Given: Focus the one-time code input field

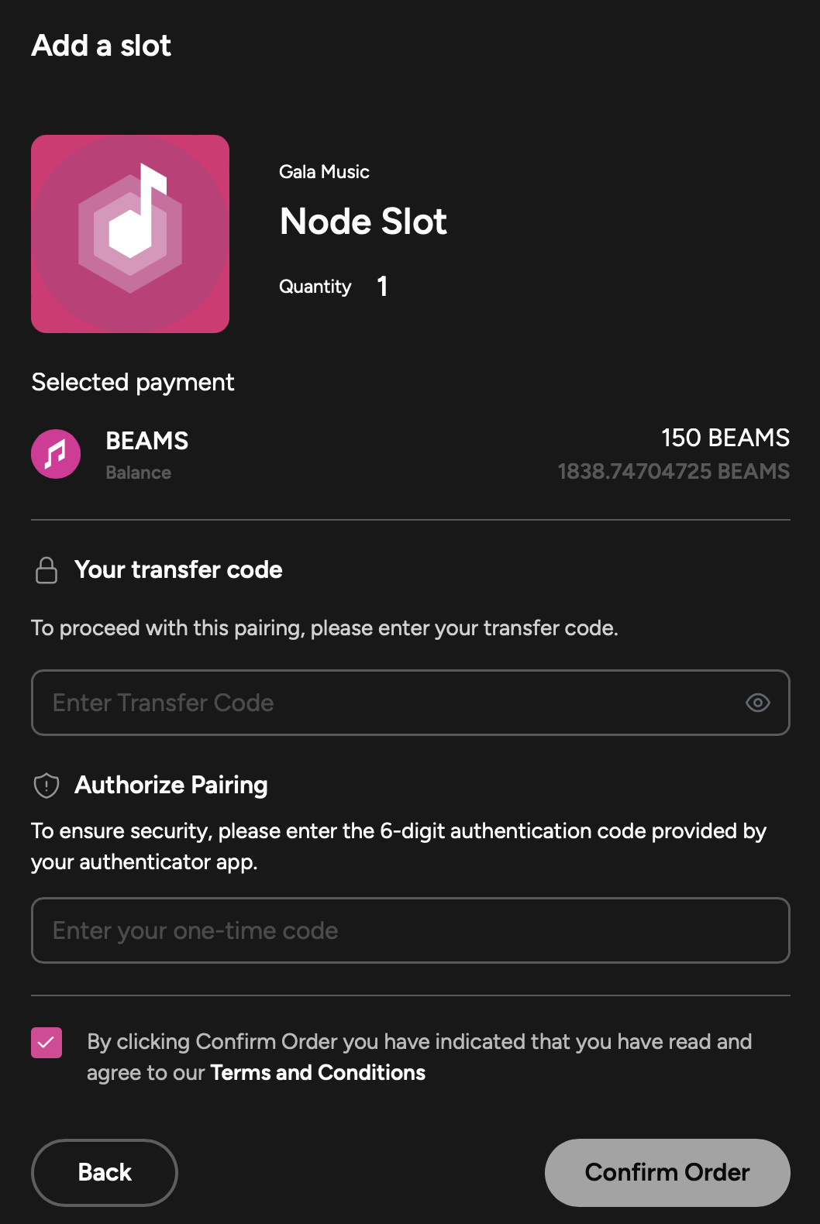Looking at the screenshot, I should pyautogui.click(x=411, y=930).
